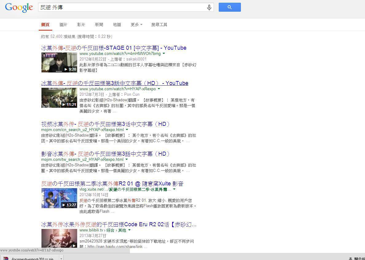Open the 9:20 video thumbnail
The width and height of the screenshot is (365, 260).
coord(59,62)
